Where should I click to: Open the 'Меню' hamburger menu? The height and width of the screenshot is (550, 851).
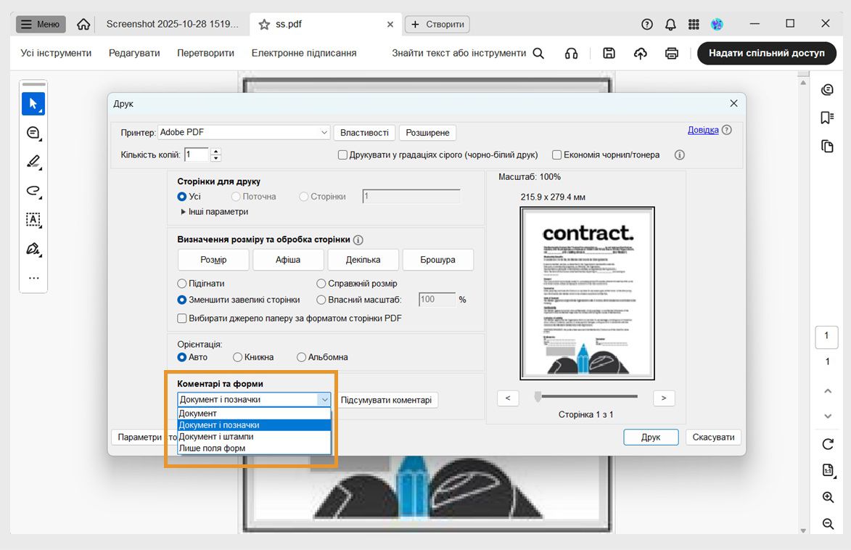click(x=40, y=24)
